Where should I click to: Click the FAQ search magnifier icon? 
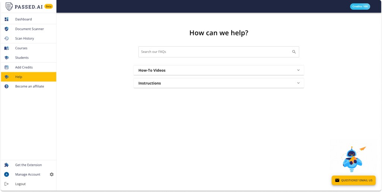[x=294, y=52]
